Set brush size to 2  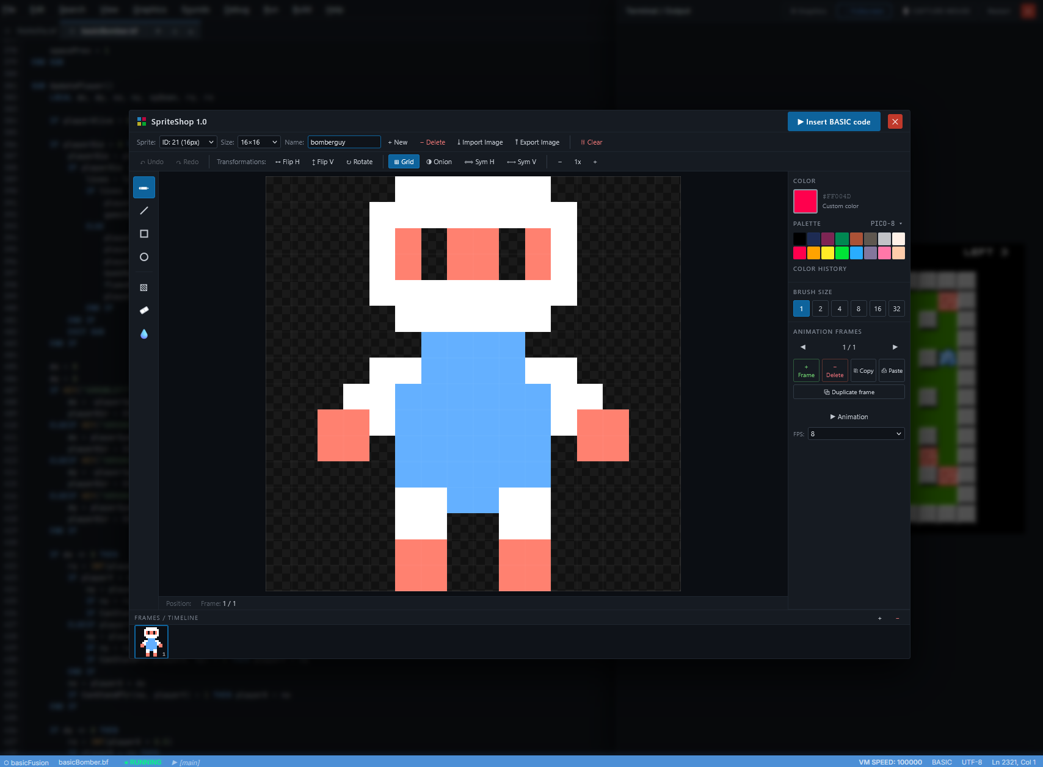point(820,309)
